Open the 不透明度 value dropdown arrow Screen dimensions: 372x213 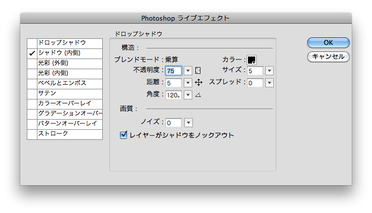tap(188, 71)
